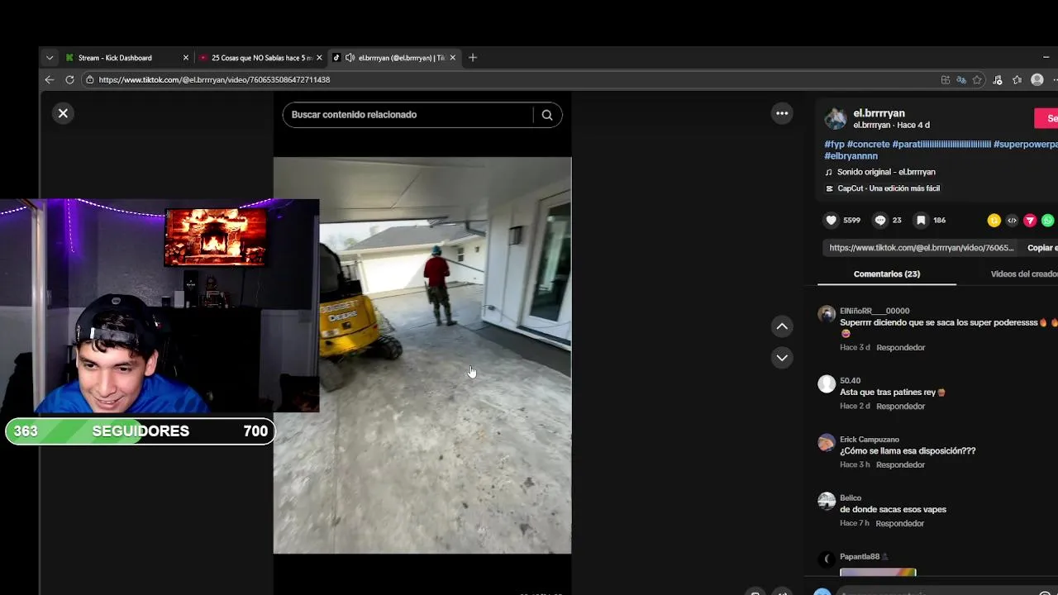Open el.brrrryan username heading link
This screenshot has width=1058, height=595.
click(879, 113)
